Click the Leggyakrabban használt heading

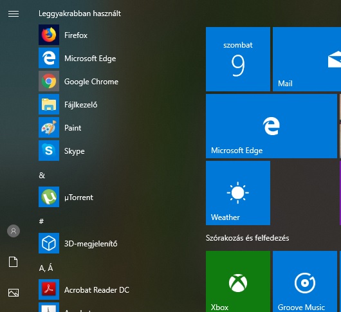coord(80,14)
